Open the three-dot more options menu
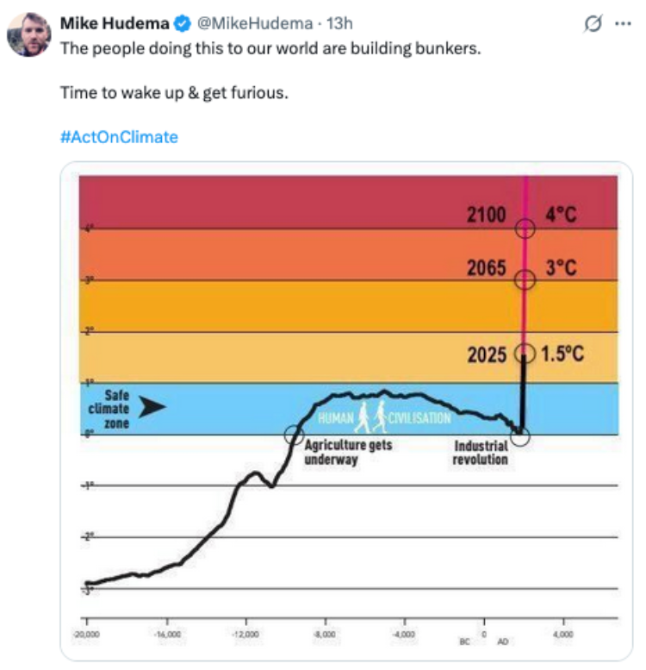 coord(623,23)
